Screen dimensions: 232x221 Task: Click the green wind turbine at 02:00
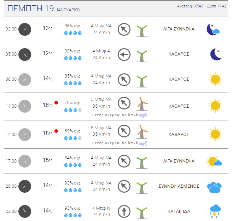click(x=142, y=31)
